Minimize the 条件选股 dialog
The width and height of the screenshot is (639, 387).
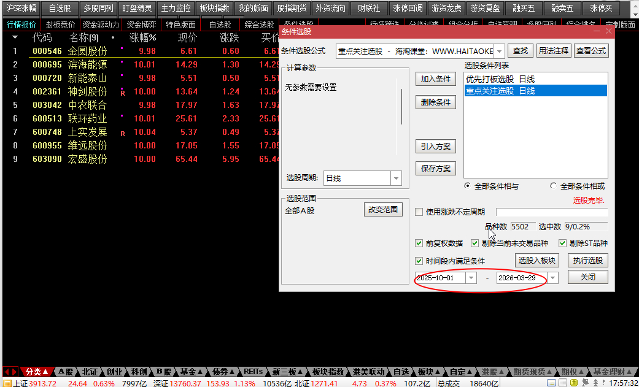tap(597, 31)
